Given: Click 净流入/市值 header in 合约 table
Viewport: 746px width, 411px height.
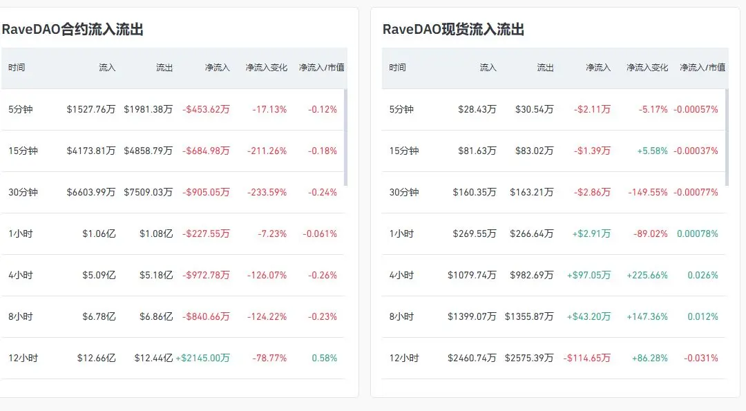Looking at the screenshot, I should (x=321, y=68).
